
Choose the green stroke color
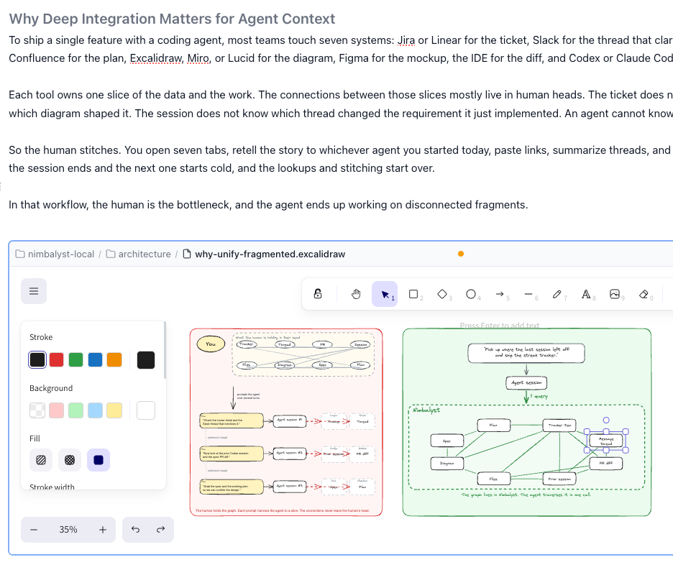click(x=75, y=359)
